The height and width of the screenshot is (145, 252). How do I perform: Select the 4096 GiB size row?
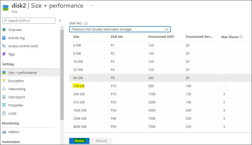(160, 127)
